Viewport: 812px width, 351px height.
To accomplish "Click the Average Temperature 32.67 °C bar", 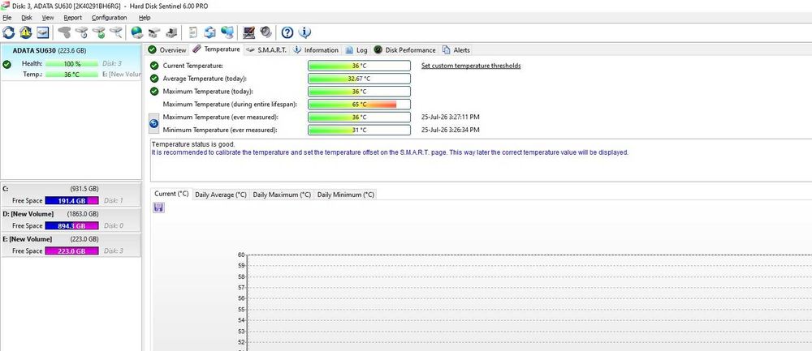I will [360, 79].
